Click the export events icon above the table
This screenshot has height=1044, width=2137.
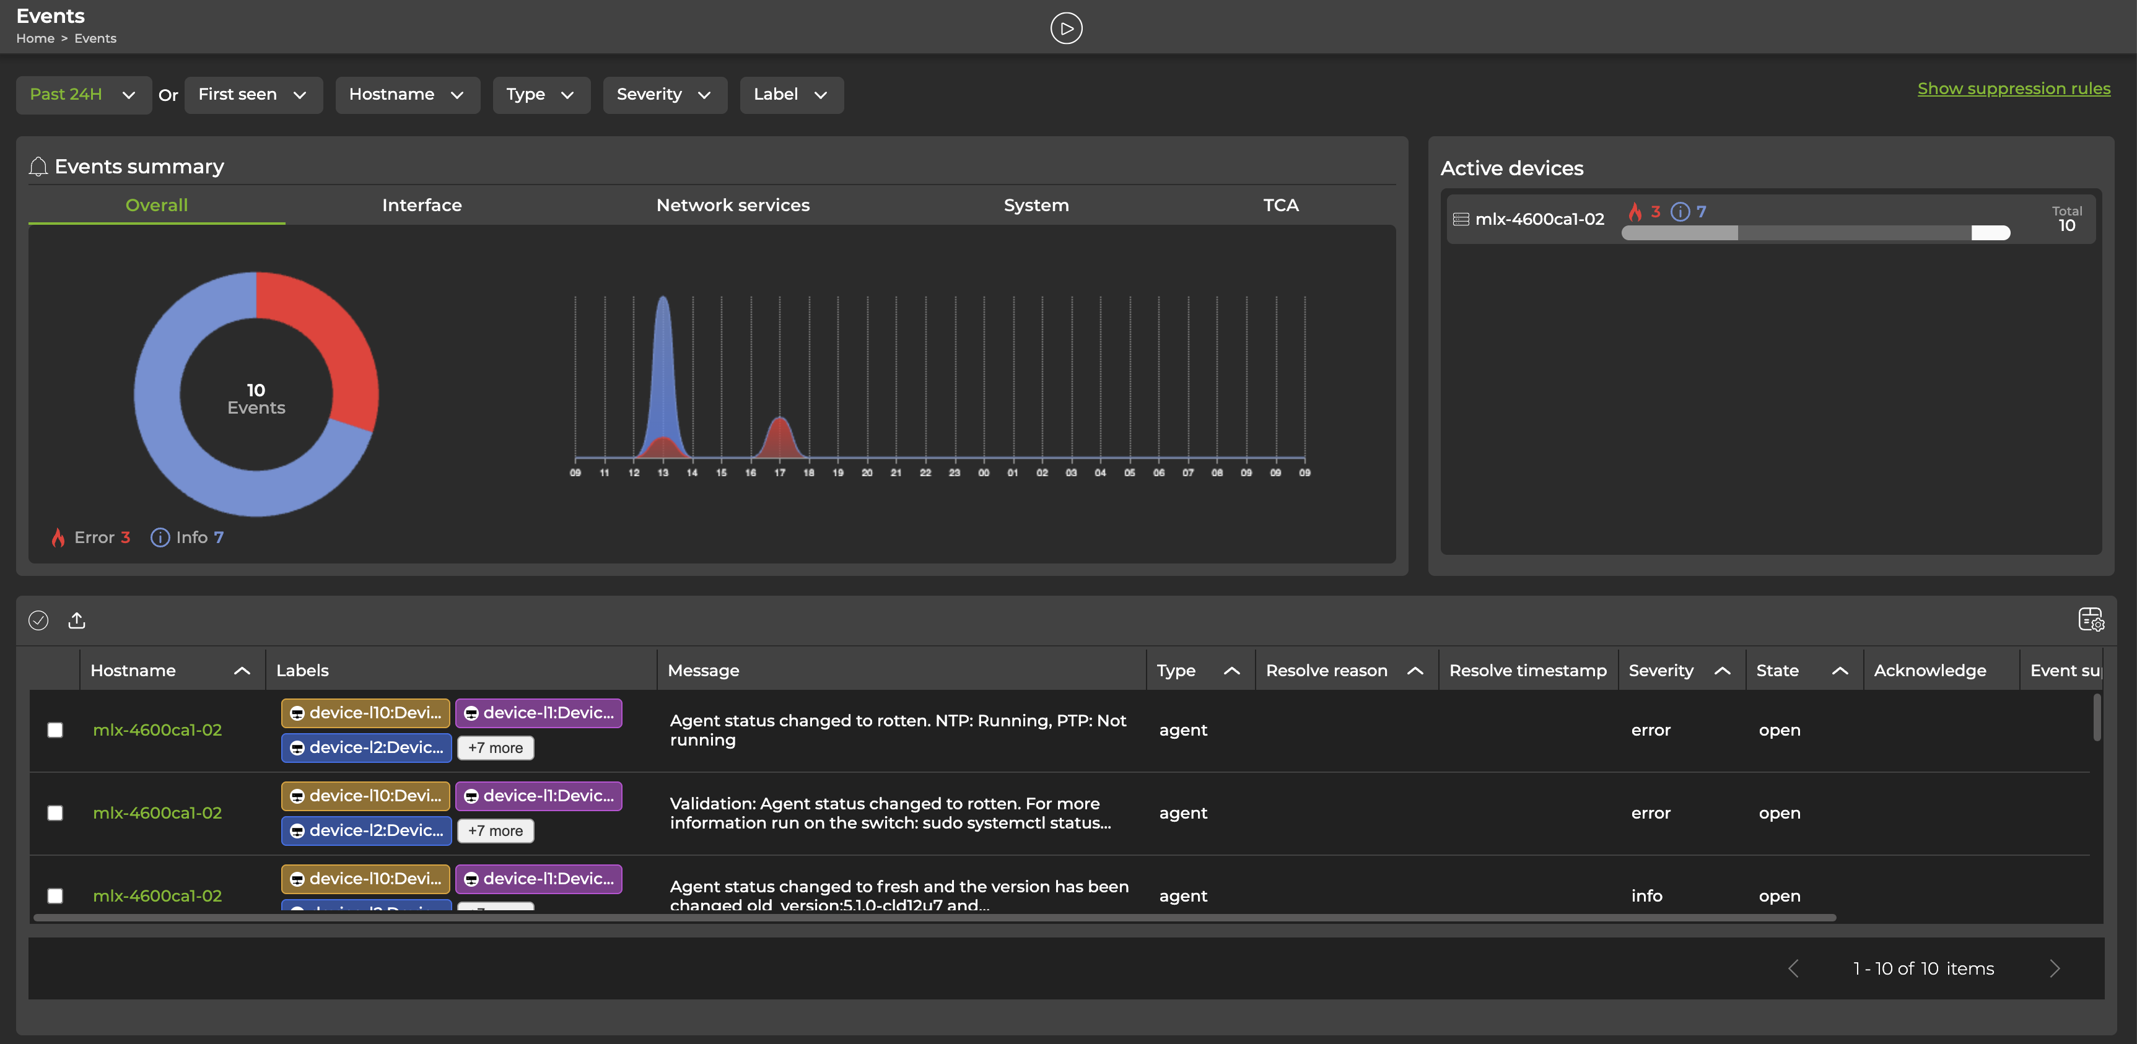tap(76, 619)
